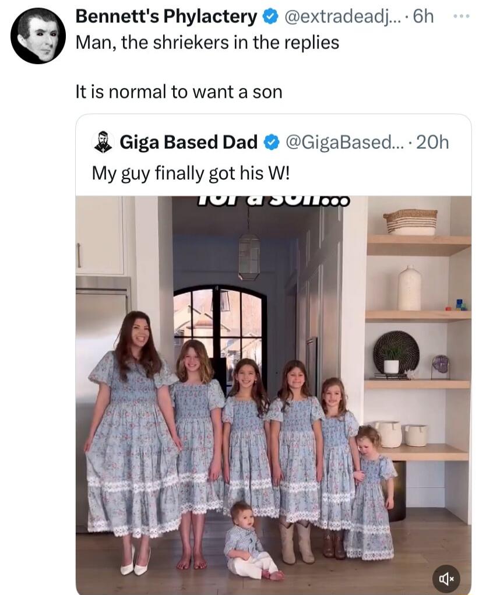This screenshot has height=595, width=479.
Task: Click the text "Man, the shriekers in the replies"
Action: tap(207, 42)
